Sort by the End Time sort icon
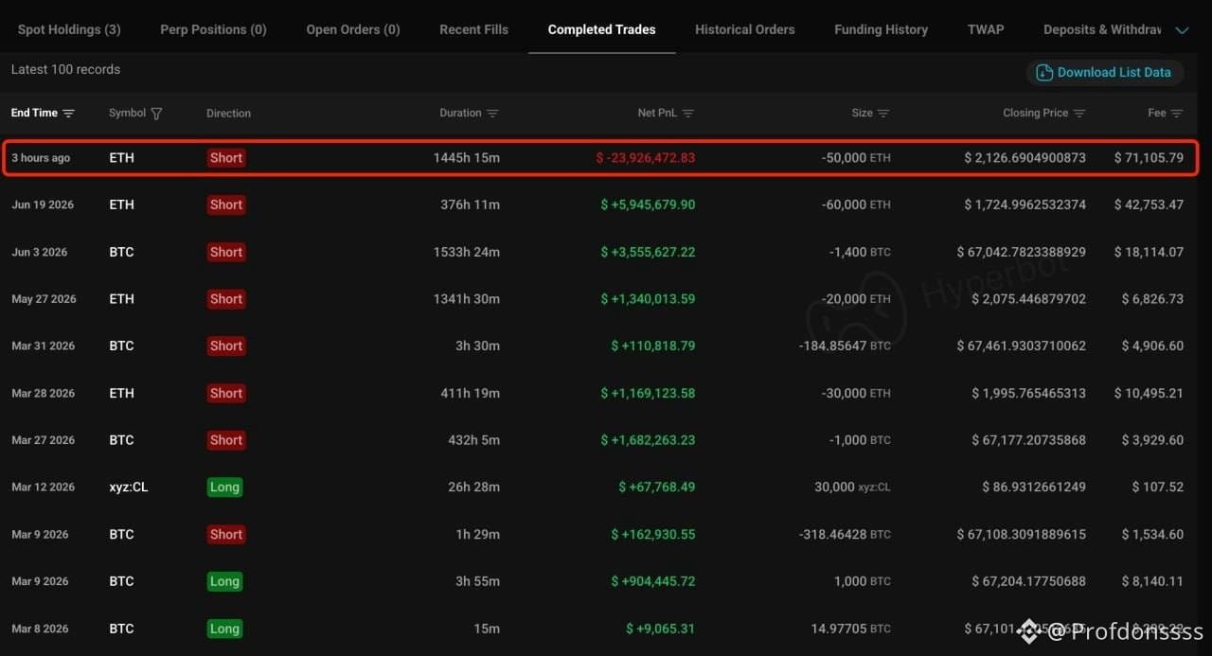The image size is (1212, 656). pyautogui.click(x=68, y=114)
